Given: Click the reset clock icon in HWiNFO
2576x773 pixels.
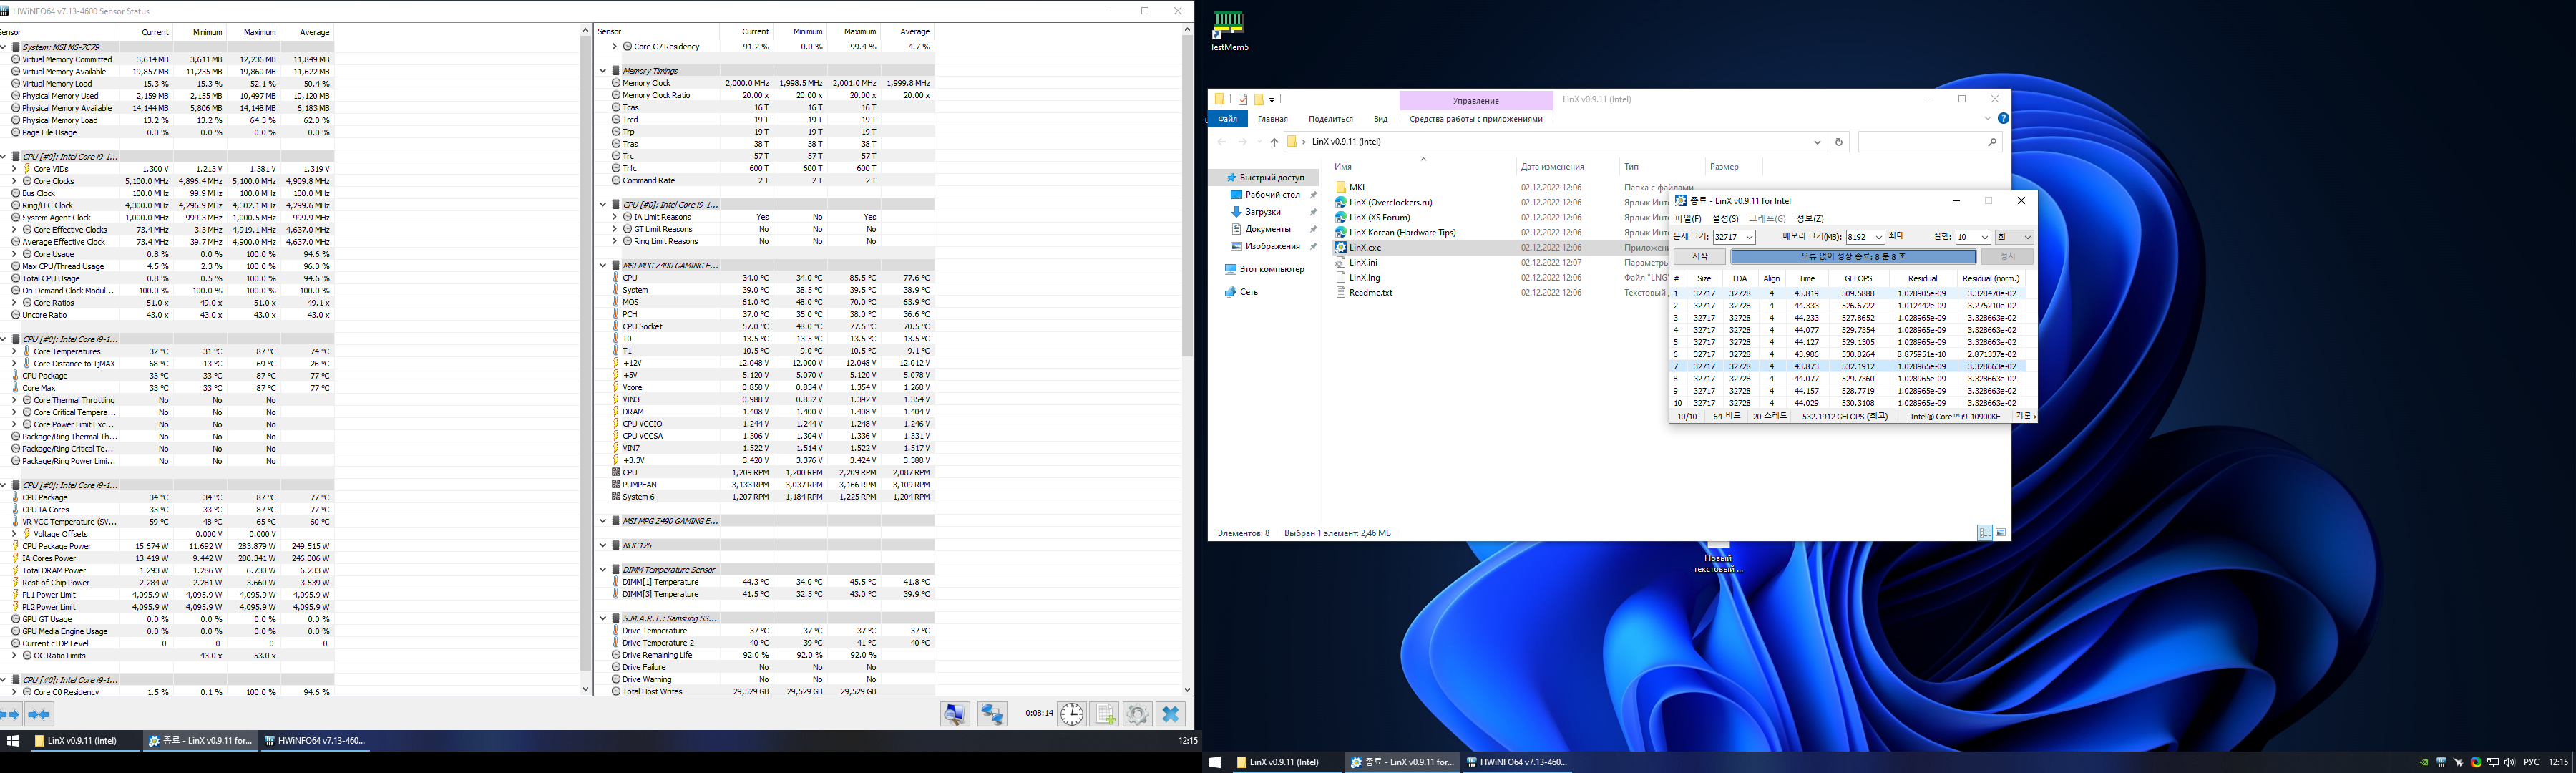Looking at the screenshot, I should (x=1071, y=714).
